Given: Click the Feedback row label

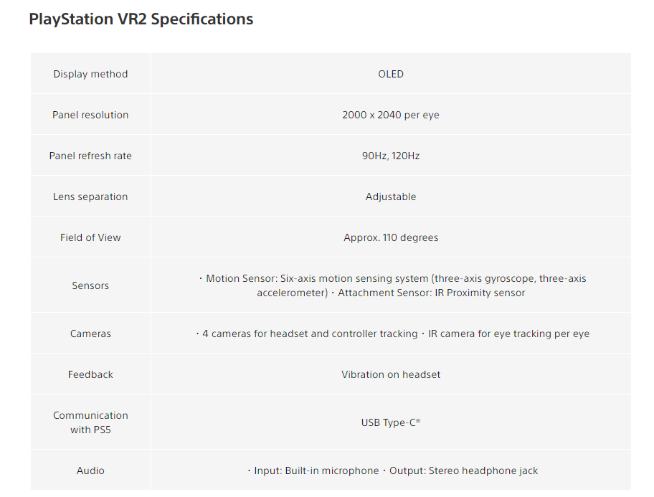Looking at the screenshot, I should point(90,374).
